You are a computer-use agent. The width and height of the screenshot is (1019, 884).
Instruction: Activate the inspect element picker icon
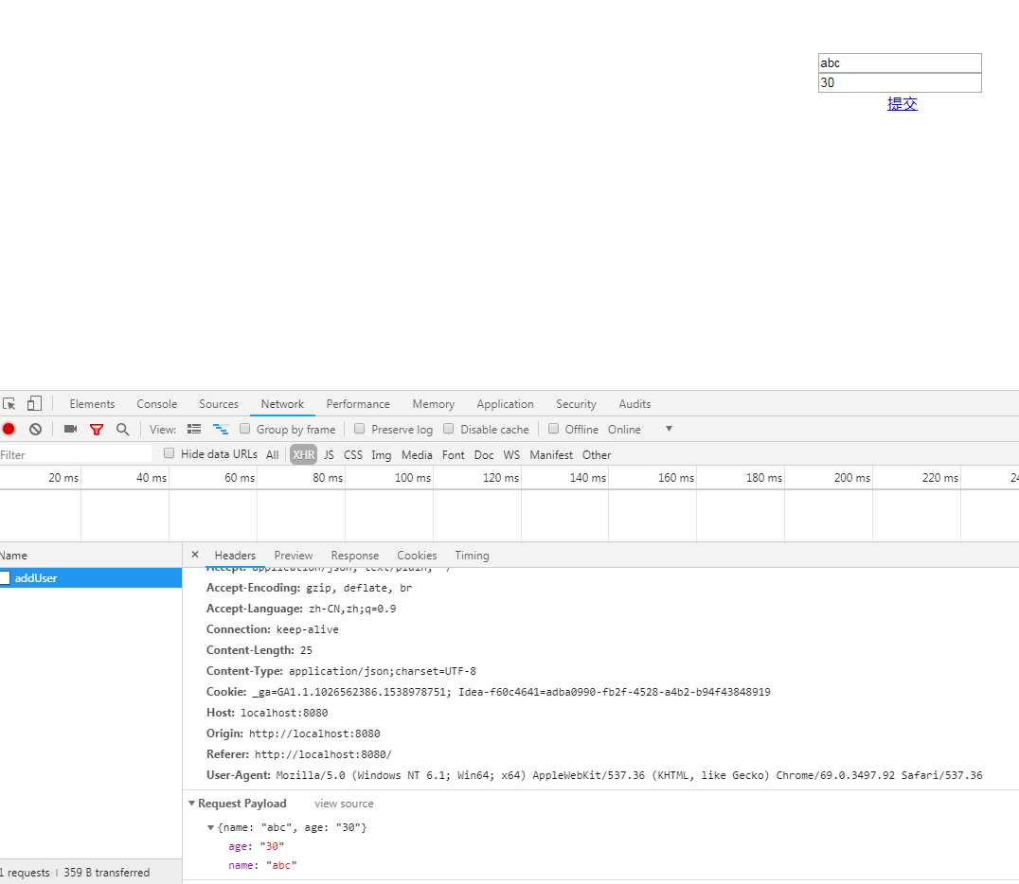point(9,403)
